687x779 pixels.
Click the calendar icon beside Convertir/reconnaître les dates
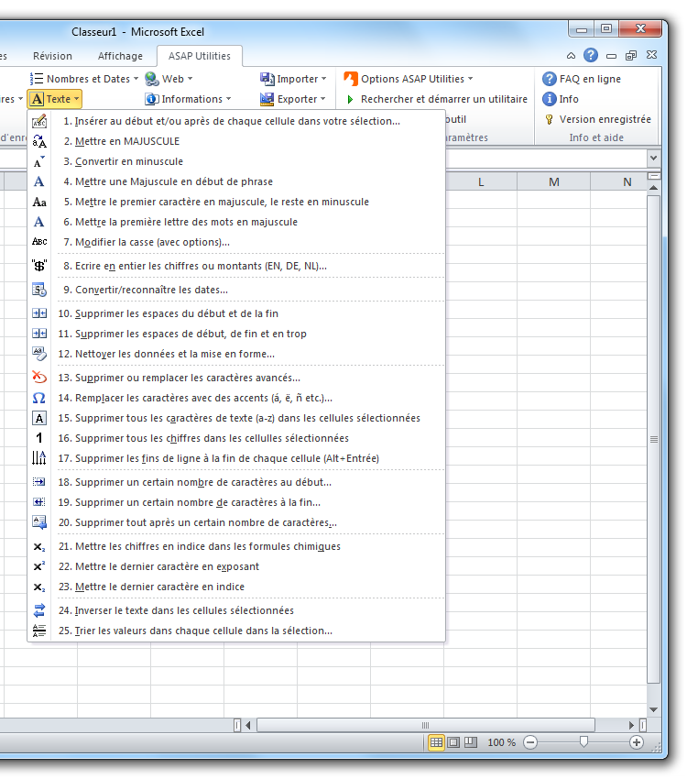(x=39, y=290)
